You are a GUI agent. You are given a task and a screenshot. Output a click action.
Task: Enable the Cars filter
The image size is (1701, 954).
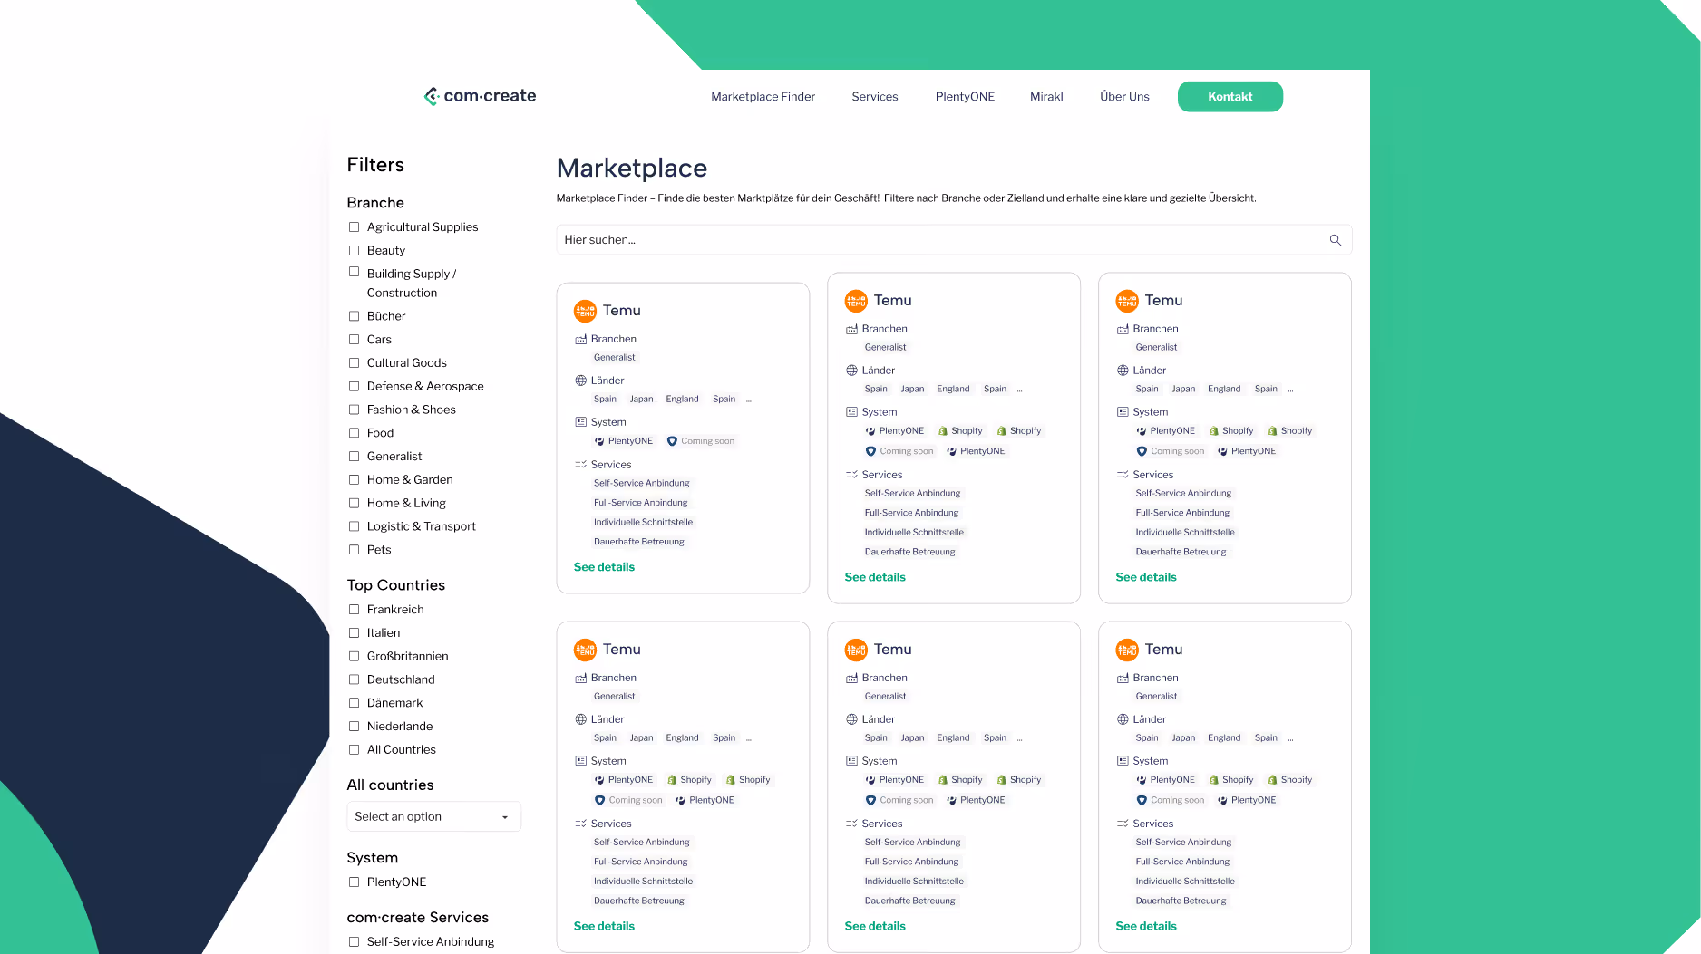(x=355, y=340)
